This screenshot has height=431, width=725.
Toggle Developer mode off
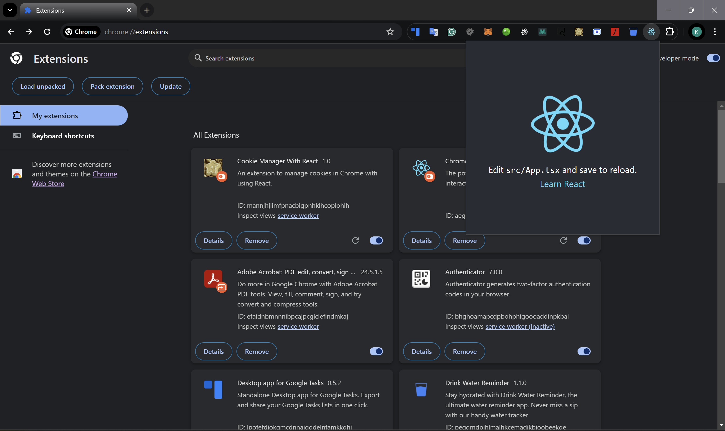(x=713, y=58)
